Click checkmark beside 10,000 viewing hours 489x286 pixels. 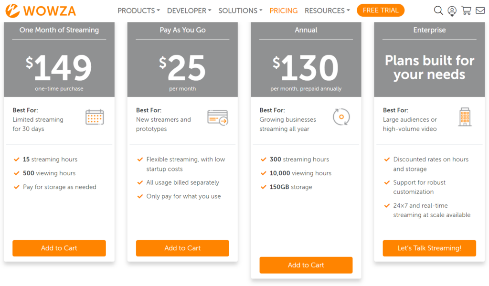pos(264,173)
